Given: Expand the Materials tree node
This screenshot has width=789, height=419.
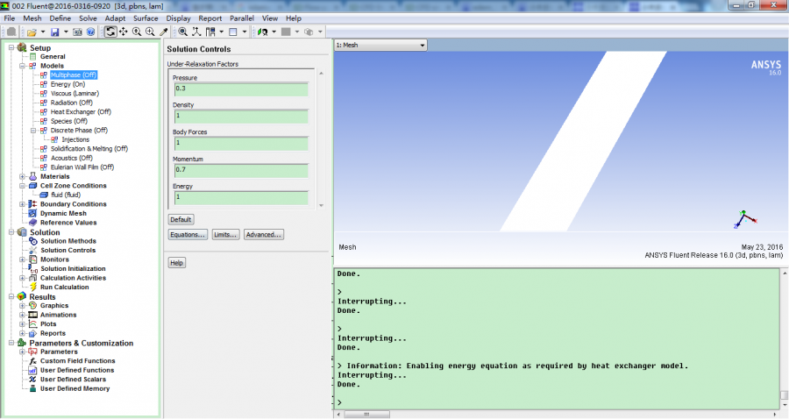Looking at the screenshot, I should (x=22, y=176).
